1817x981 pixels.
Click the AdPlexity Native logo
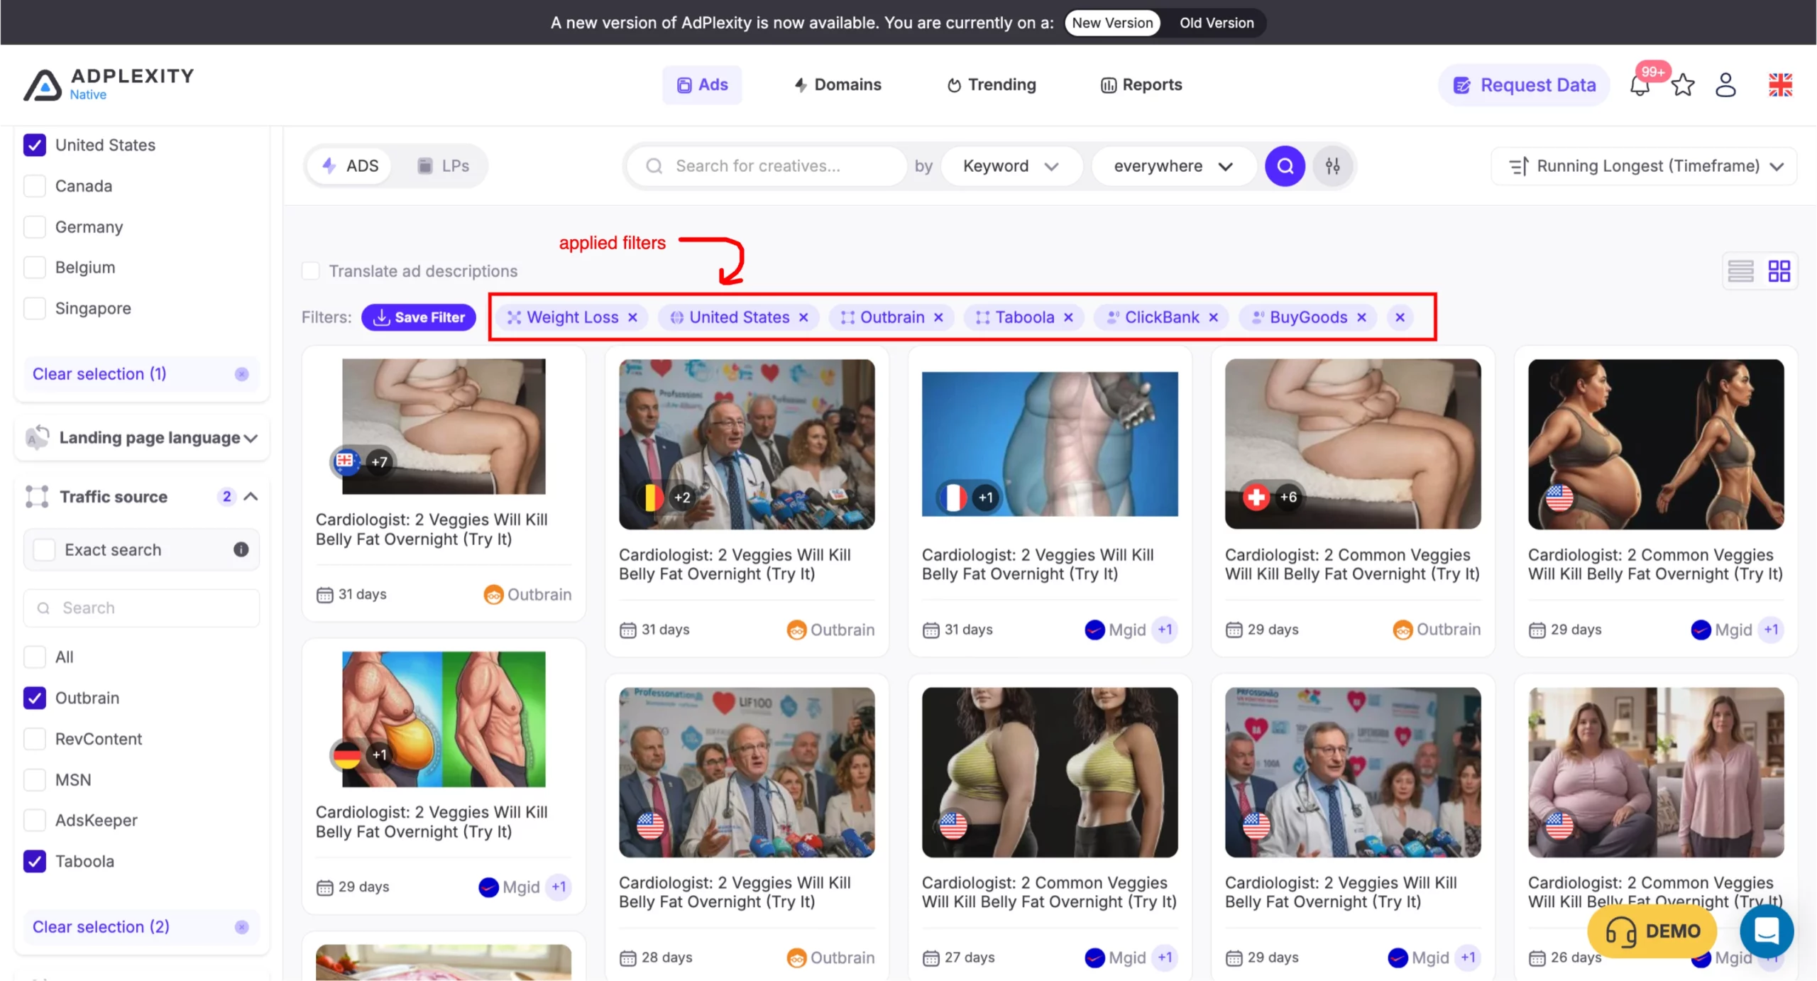click(108, 84)
